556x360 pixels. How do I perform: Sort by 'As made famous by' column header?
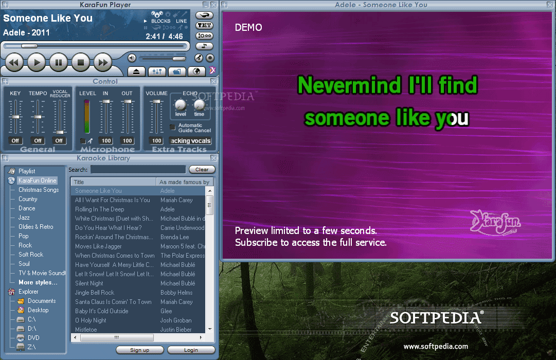click(x=184, y=182)
